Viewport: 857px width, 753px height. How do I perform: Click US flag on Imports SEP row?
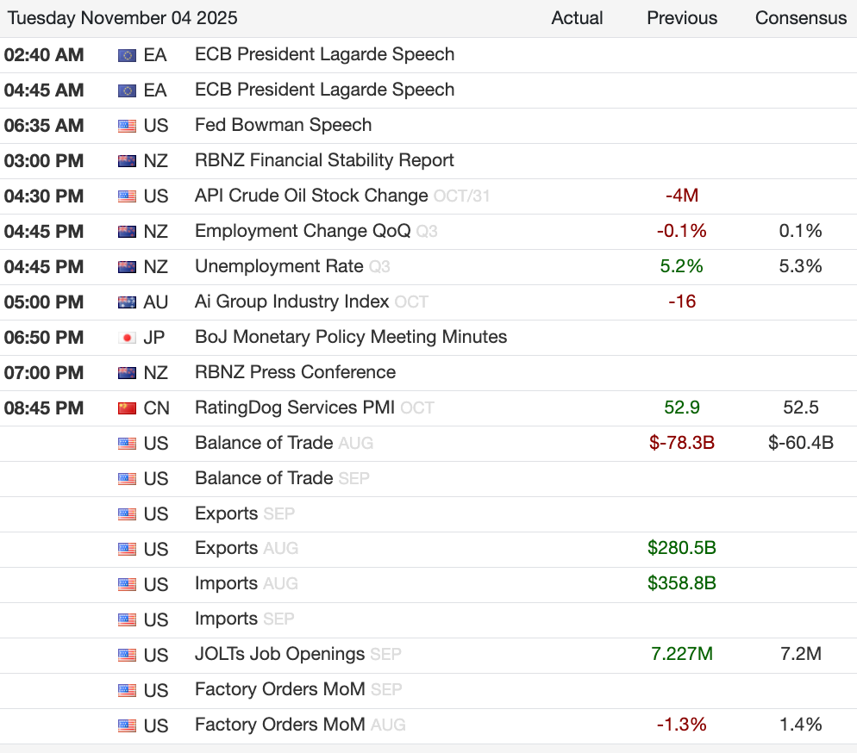[x=127, y=619]
